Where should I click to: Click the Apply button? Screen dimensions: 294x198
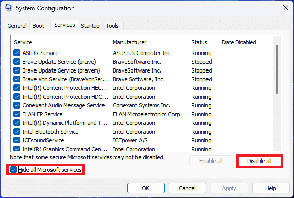[229, 188]
